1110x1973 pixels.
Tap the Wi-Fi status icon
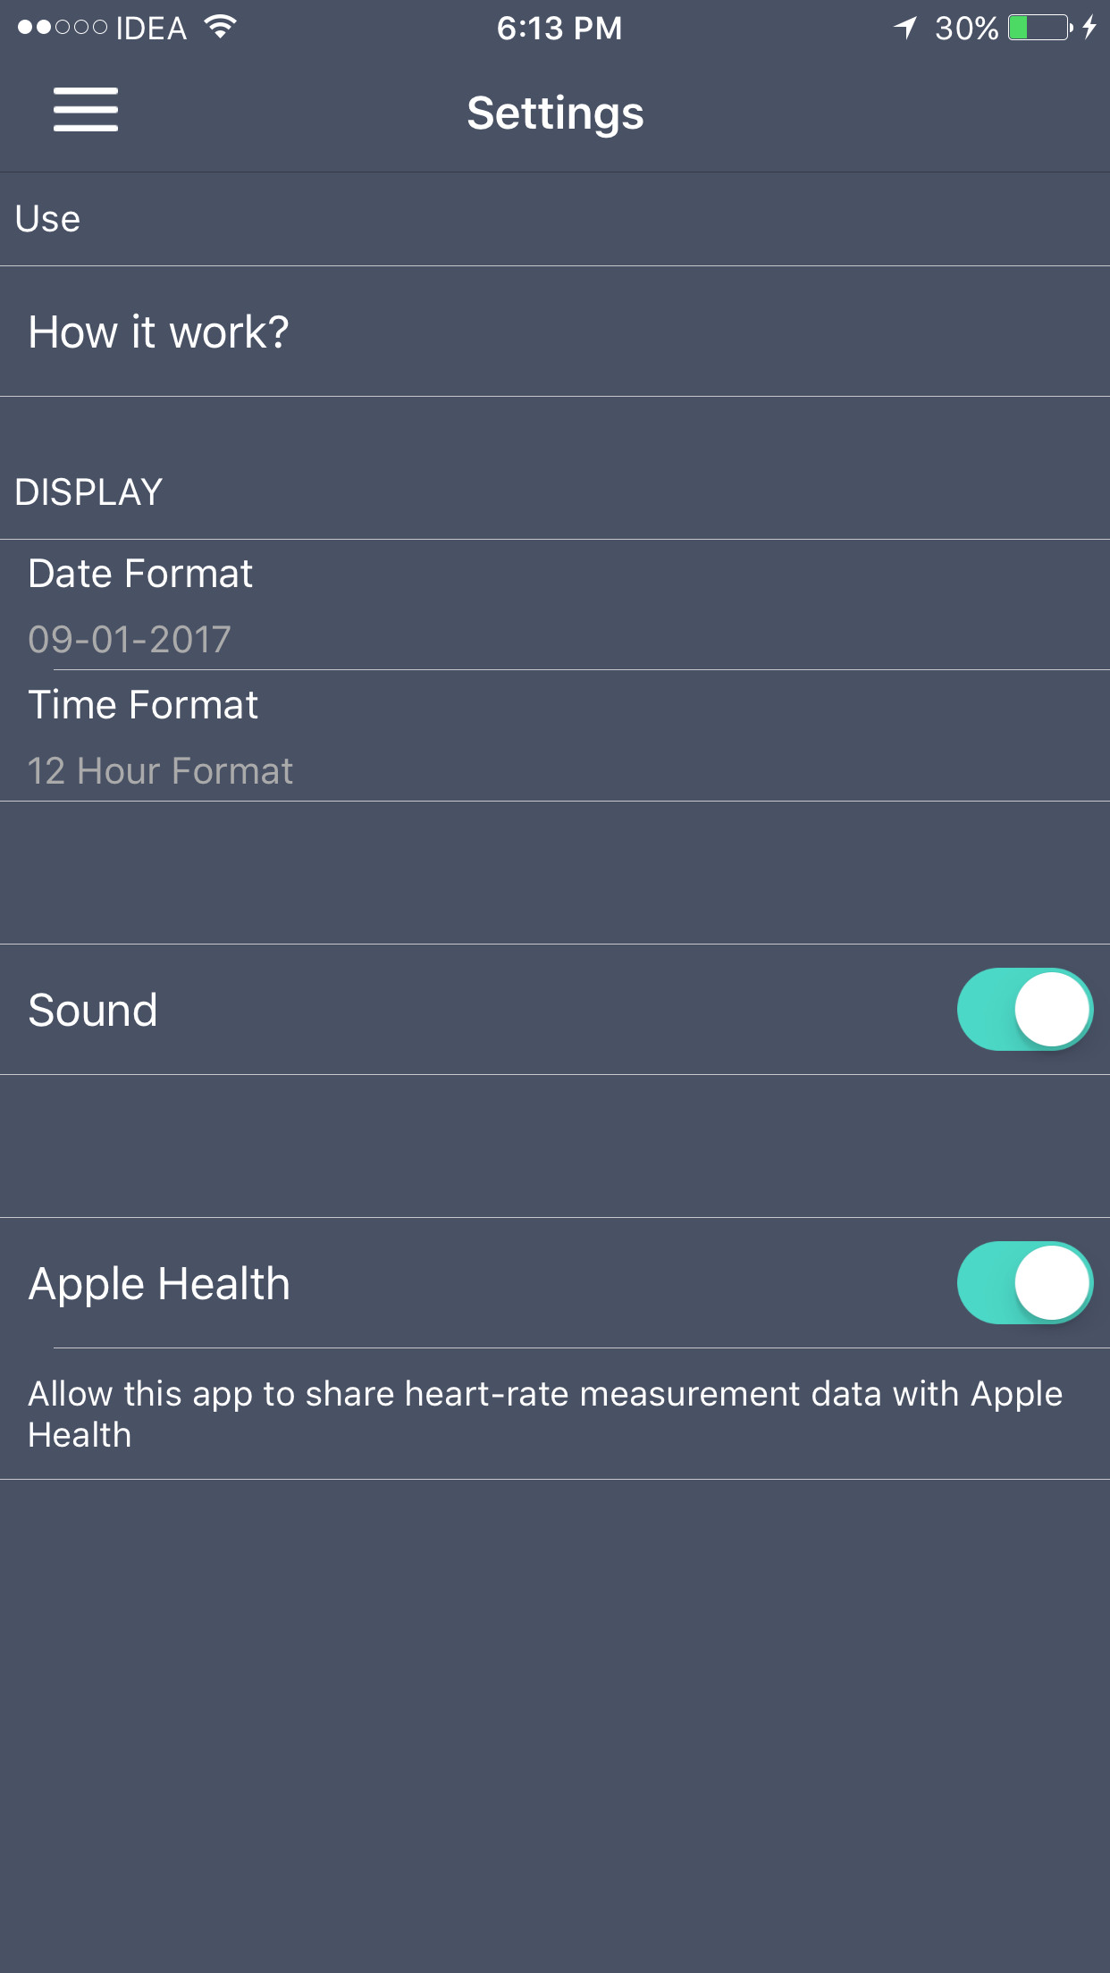point(220,27)
